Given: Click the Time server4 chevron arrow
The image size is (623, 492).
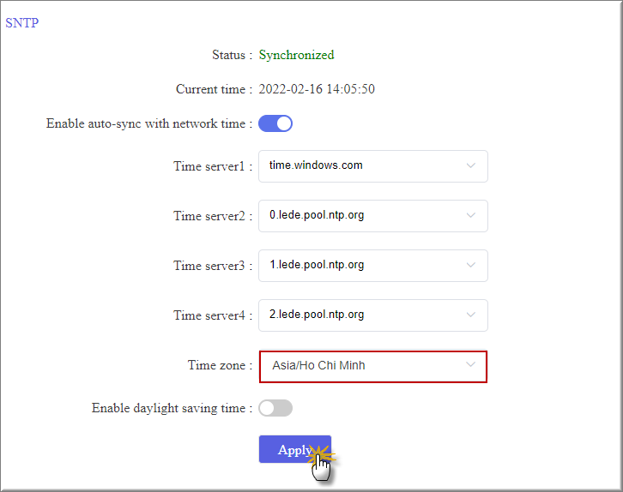Looking at the screenshot, I should click(x=470, y=315).
